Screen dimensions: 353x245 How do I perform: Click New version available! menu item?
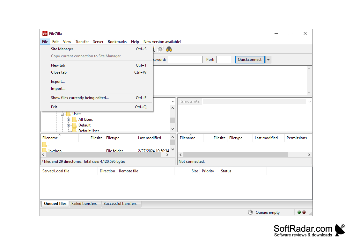(x=162, y=42)
